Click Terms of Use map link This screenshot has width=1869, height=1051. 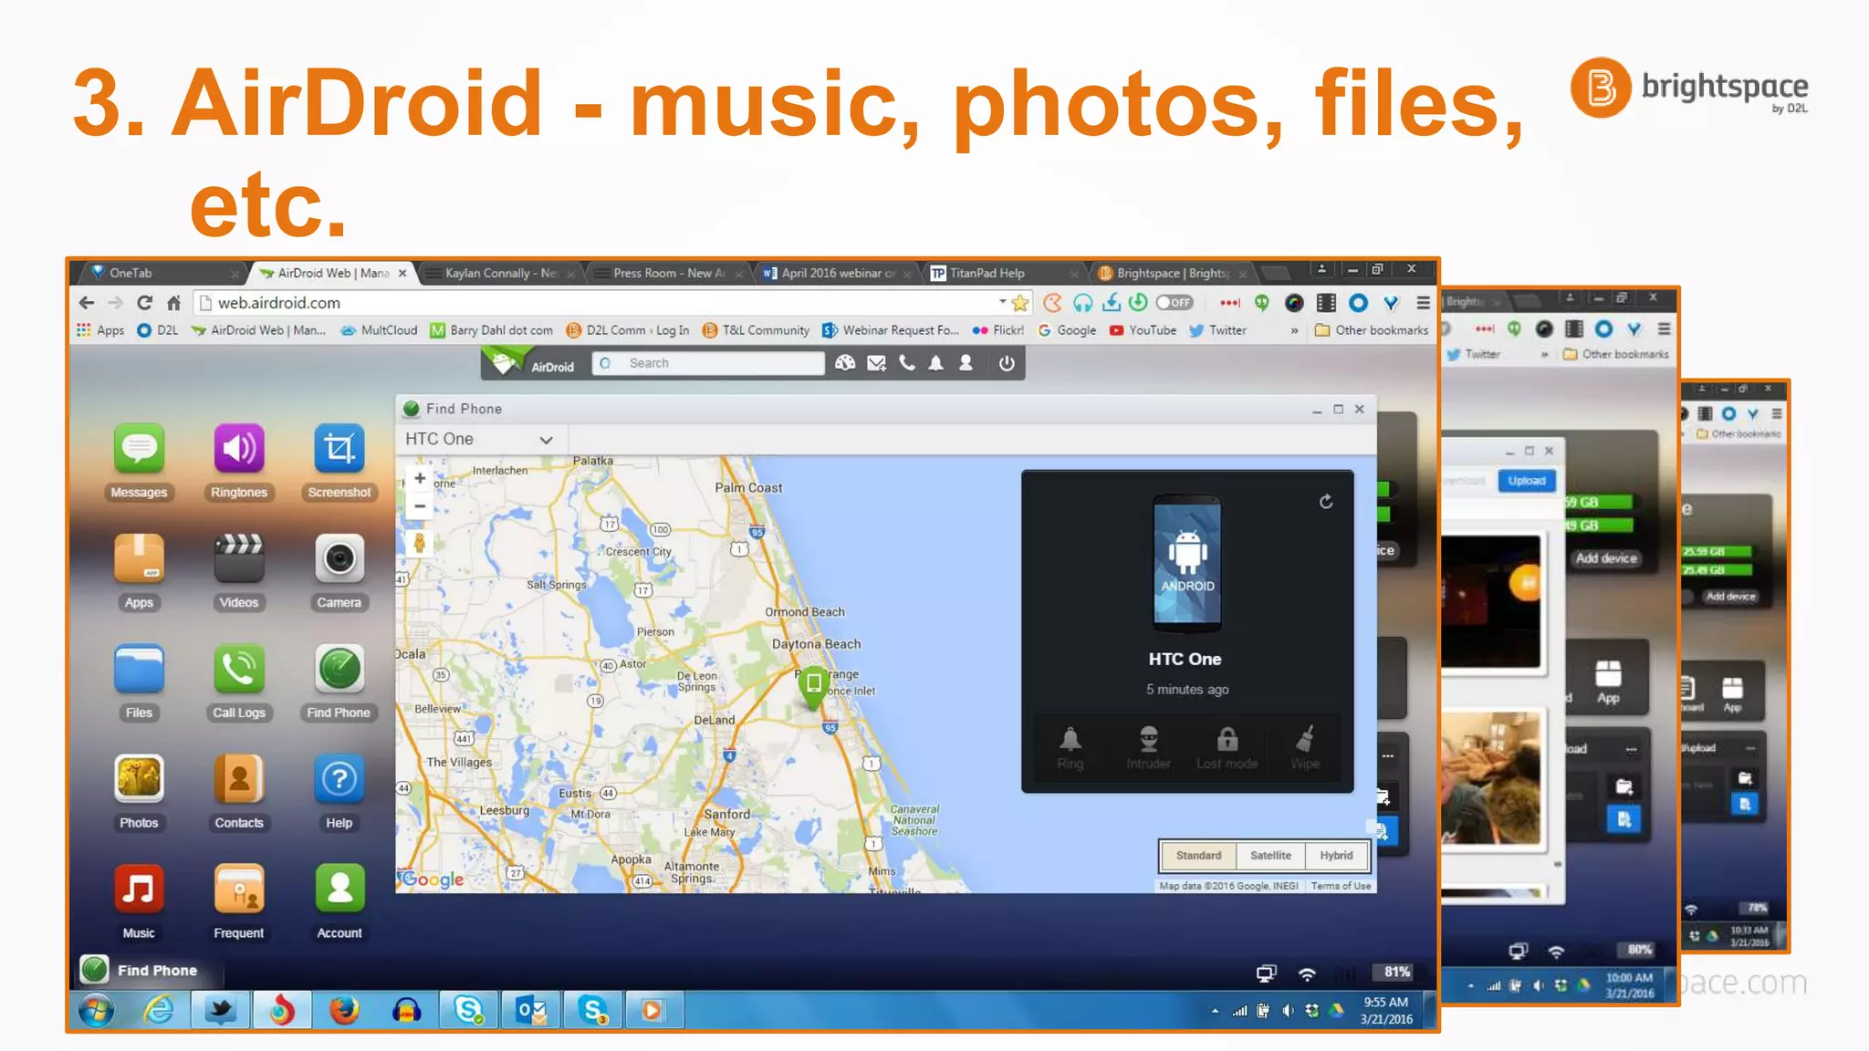coord(1341,886)
